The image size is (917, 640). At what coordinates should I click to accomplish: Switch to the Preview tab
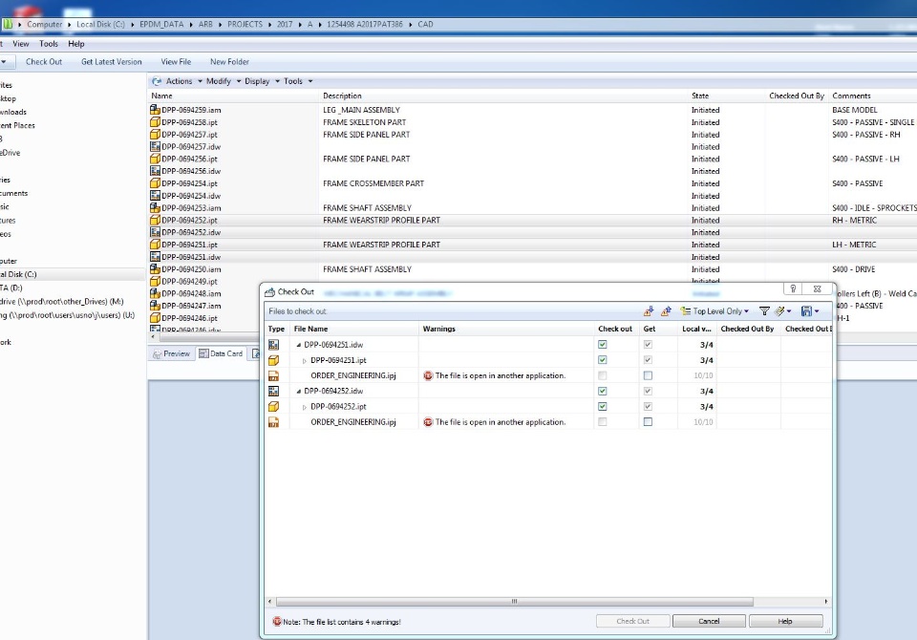pyautogui.click(x=171, y=353)
